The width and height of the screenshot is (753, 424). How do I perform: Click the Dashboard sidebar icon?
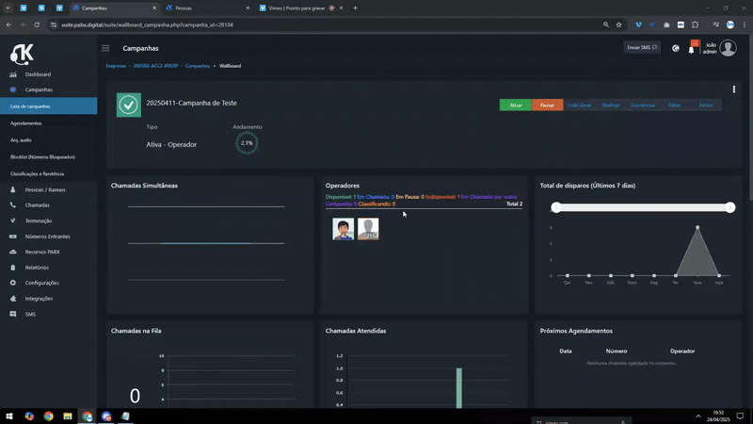pos(13,74)
